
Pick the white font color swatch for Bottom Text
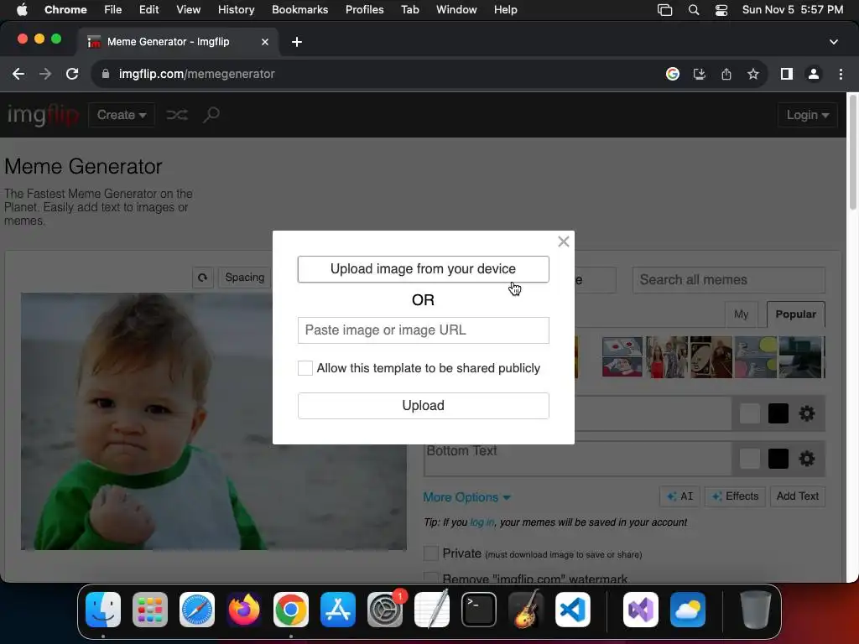749,459
